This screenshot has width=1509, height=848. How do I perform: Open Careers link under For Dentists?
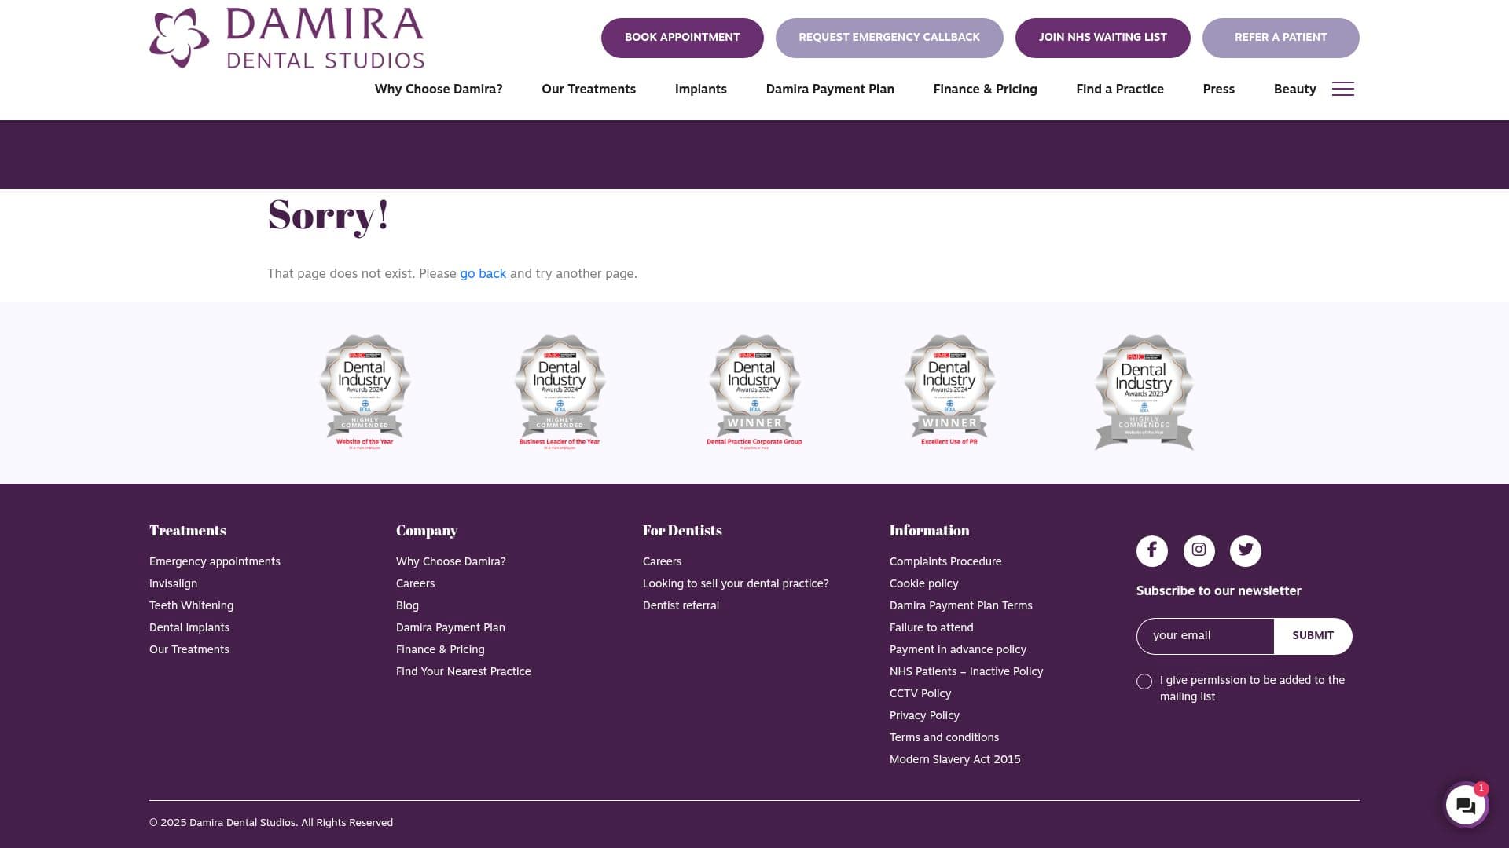click(662, 561)
